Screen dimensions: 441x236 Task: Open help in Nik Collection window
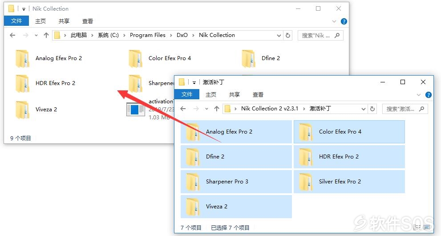click(x=344, y=21)
